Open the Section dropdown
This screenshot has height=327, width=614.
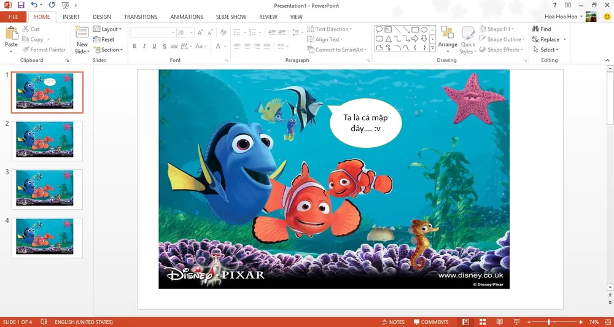click(109, 50)
